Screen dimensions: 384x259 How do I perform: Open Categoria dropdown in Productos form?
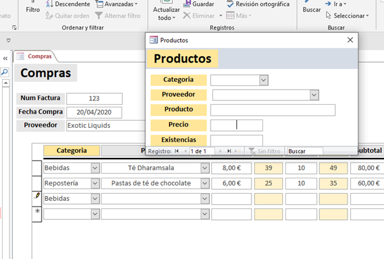click(x=263, y=80)
